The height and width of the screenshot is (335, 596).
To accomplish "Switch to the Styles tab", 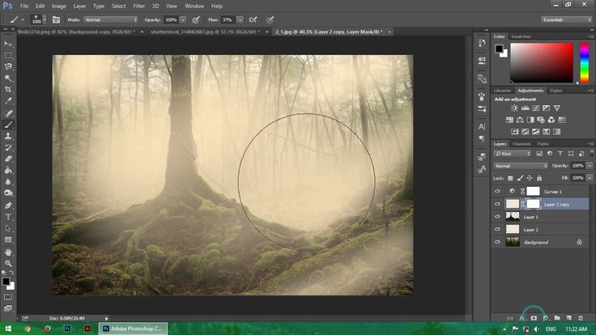I will 556,91.
